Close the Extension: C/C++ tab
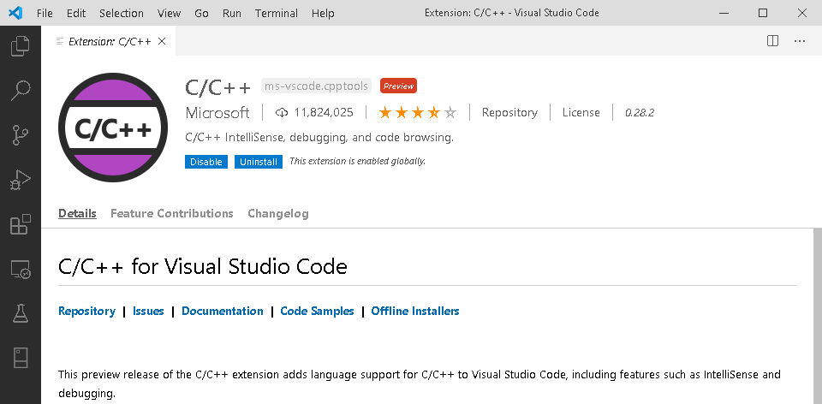The image size is (822, 404). pyautogui.click(x=163, y=40)
